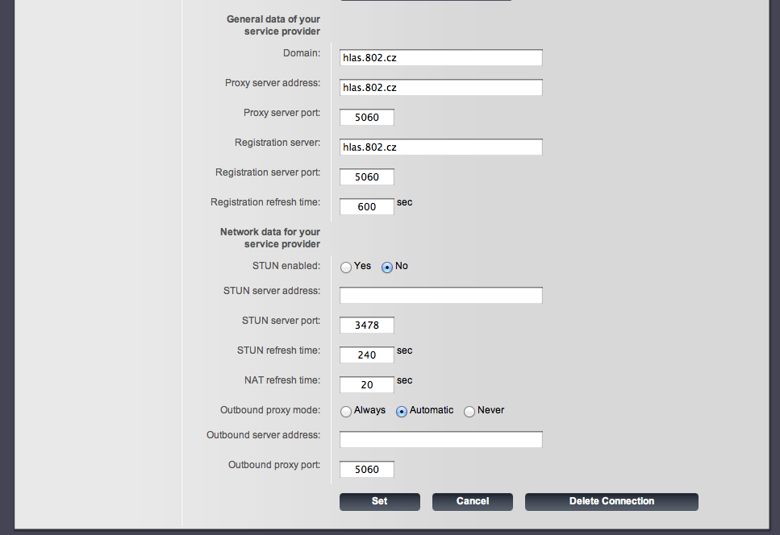Select Yes for STUN enabled

click(x=346, y=267)
